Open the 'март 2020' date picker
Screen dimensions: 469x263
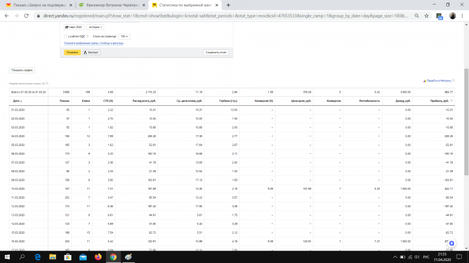(74, 27)
